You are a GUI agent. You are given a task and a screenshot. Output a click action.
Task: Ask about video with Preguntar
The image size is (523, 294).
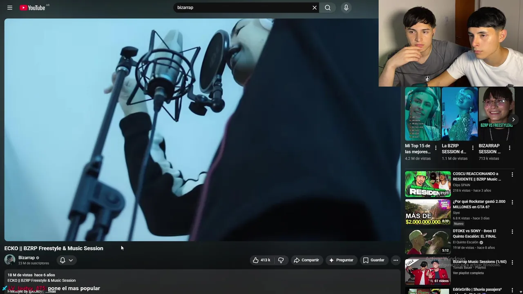pos(341,260)
